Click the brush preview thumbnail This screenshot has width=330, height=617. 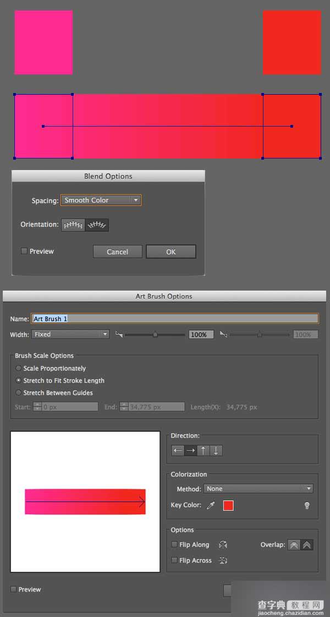coord(85,502)
